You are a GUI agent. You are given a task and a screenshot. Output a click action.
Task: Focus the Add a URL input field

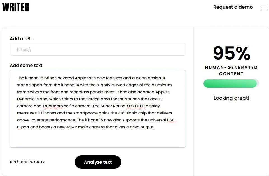[x=98, y=50]
